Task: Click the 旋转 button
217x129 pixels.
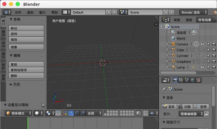Action: click(x=26, y=34)
